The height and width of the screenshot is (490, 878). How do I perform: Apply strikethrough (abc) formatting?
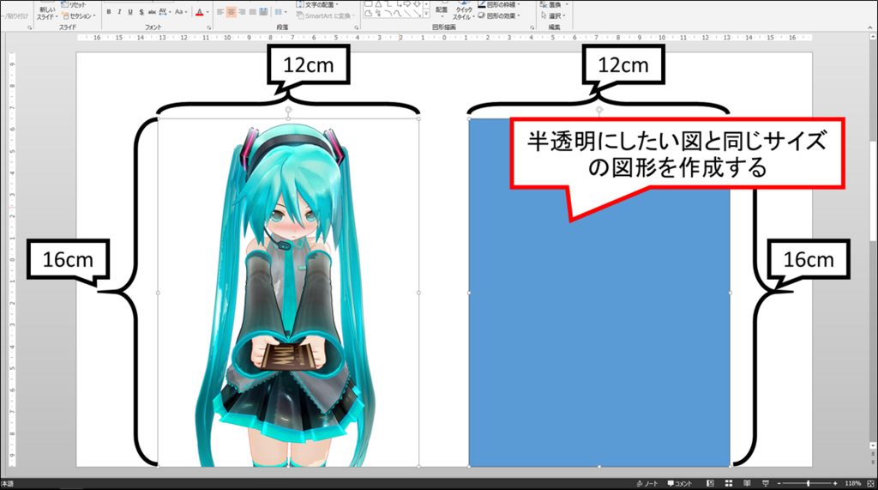point(152,12)
